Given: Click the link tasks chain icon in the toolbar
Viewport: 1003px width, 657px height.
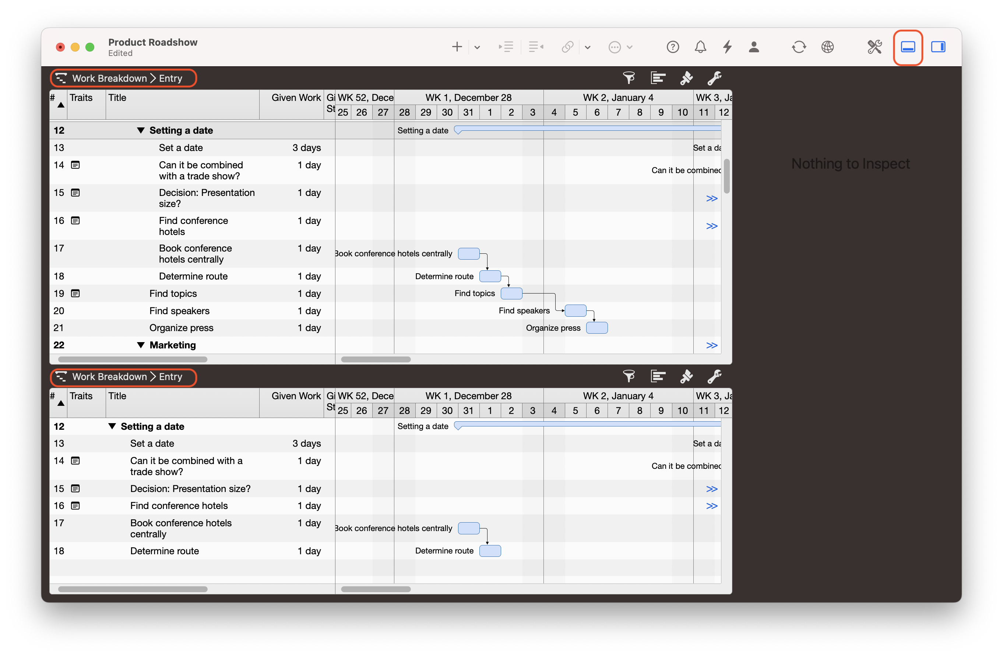Looking at the screenshot, I should click(567, 47).
